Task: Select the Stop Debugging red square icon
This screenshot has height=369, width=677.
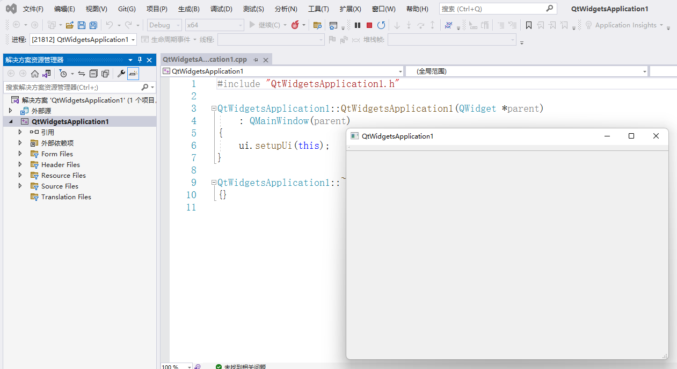Action: 369,25
